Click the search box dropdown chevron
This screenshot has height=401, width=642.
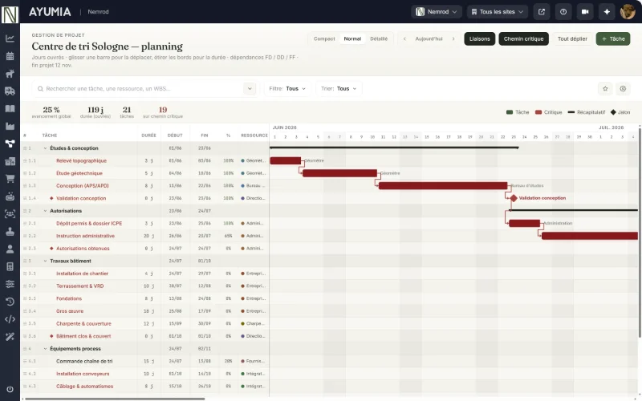250,88
